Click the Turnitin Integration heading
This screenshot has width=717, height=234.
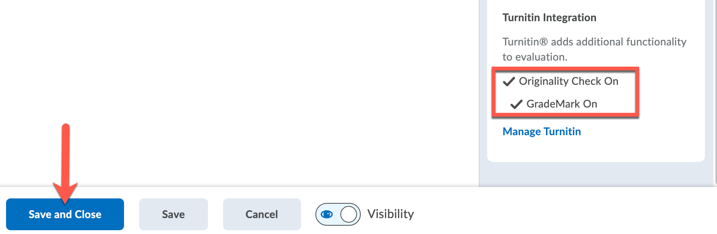coord(549,17)
